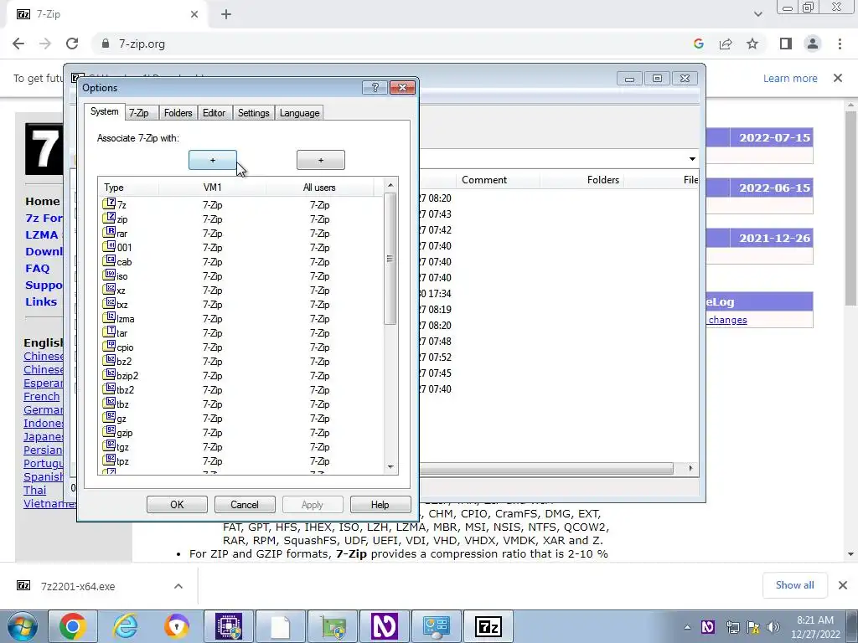Click the 7z file type icon

coord(109,204)
